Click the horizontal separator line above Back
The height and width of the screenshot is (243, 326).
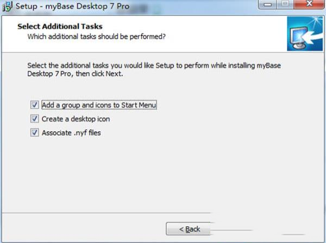point(109,213)
